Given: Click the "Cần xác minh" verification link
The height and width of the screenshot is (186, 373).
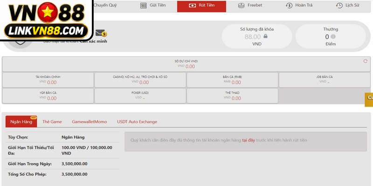Looking at the screenshot, I should 94,41.
